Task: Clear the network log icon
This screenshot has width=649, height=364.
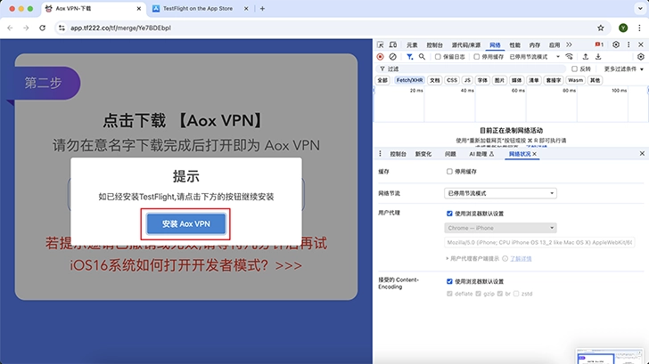Action: [393, 57]
